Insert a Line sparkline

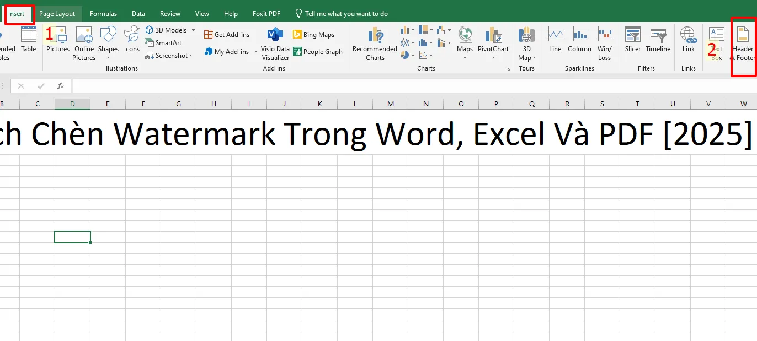555,39
